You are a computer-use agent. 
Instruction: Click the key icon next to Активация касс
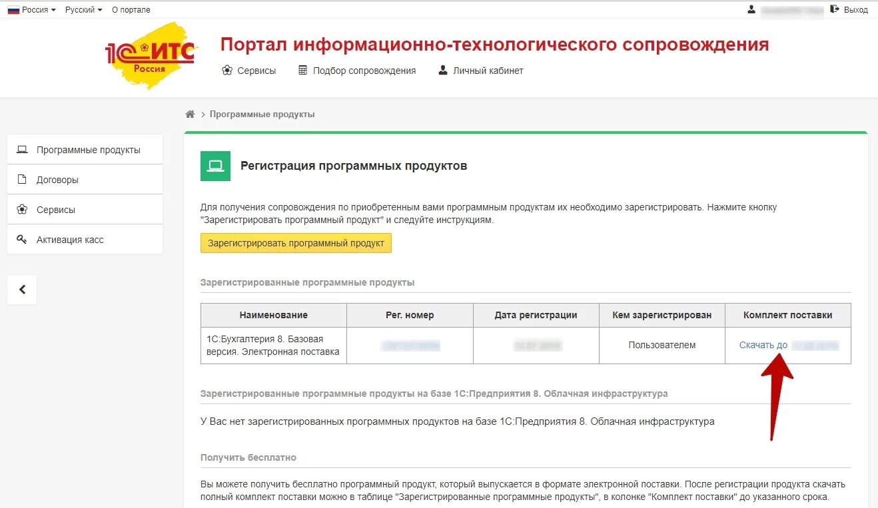click(x=22, y=240)
